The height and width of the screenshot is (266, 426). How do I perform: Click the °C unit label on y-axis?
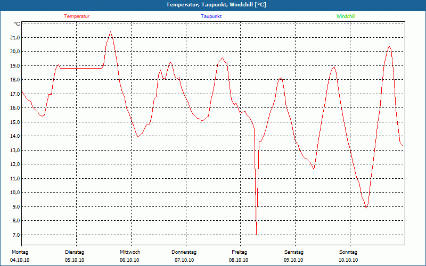pyautogui.click(x=17, y=24)
